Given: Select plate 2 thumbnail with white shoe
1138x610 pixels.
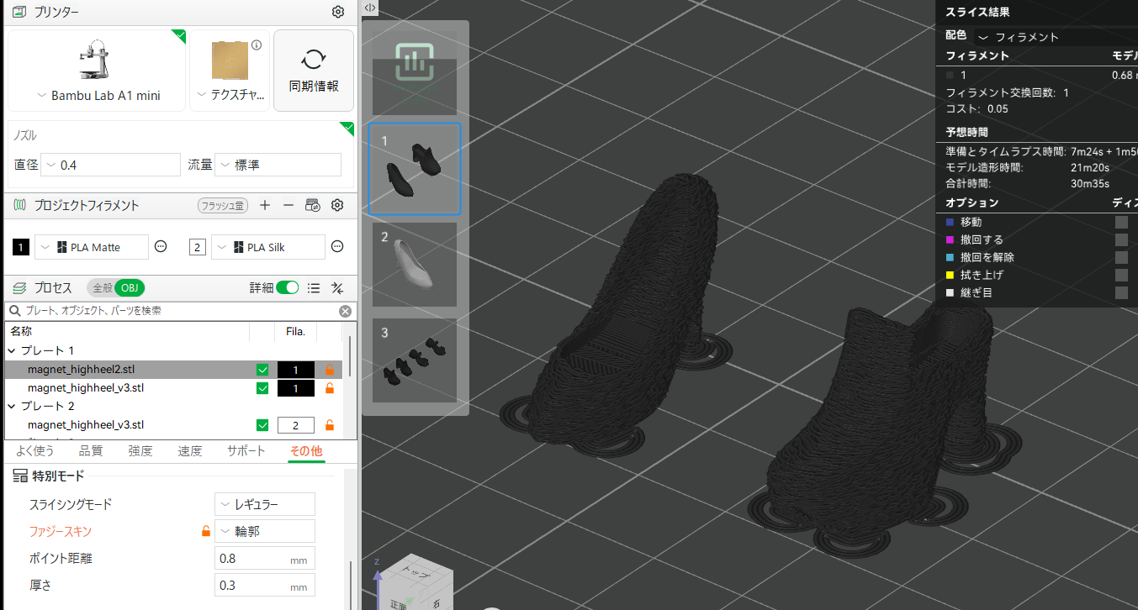Looking at the screenshot, I should click(x=415, y=264).
